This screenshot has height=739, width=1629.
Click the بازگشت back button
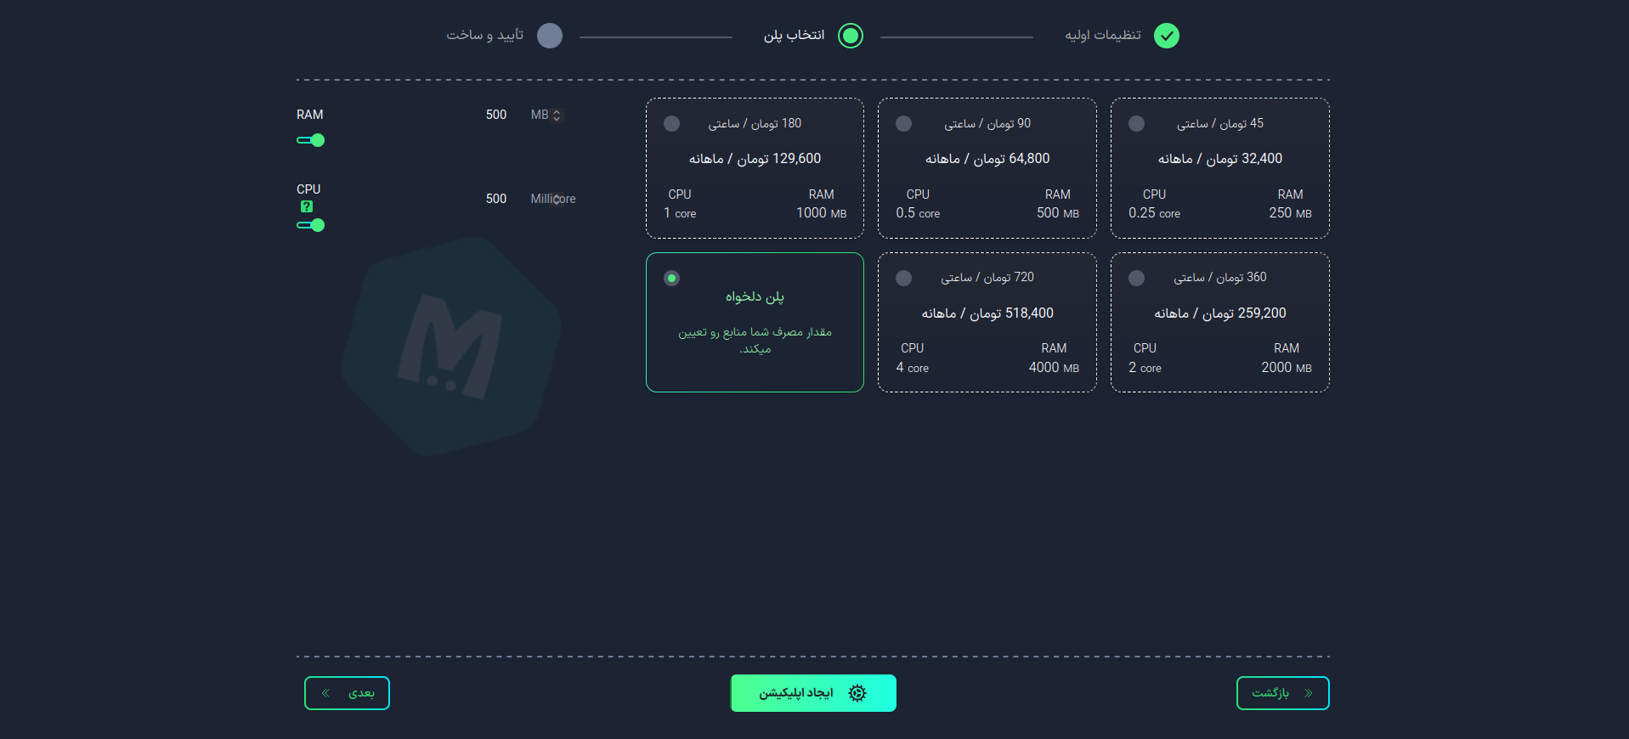pos(1283,693)
